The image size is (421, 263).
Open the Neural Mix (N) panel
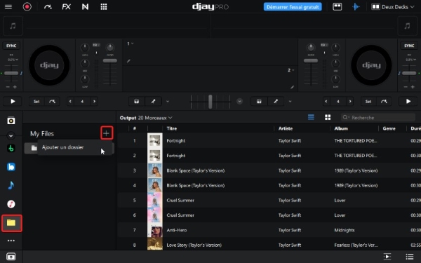point(85,7)
